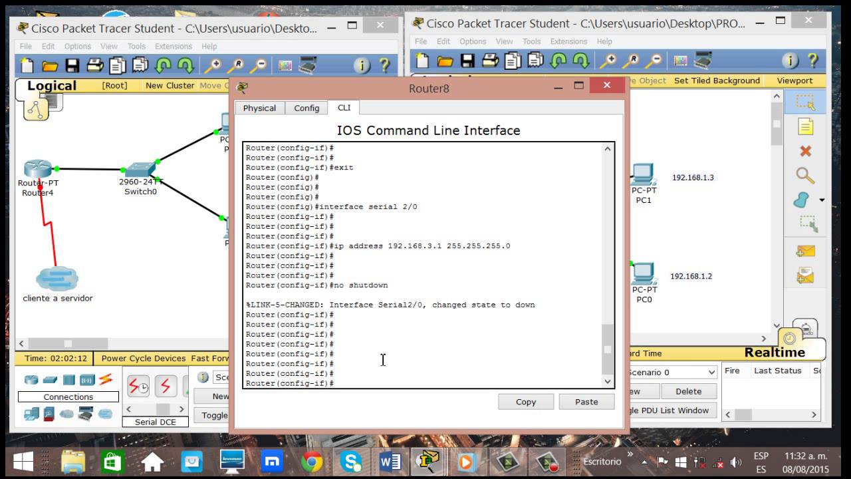Open Skype from taskbar
The image size is (851, 479).
351,461
